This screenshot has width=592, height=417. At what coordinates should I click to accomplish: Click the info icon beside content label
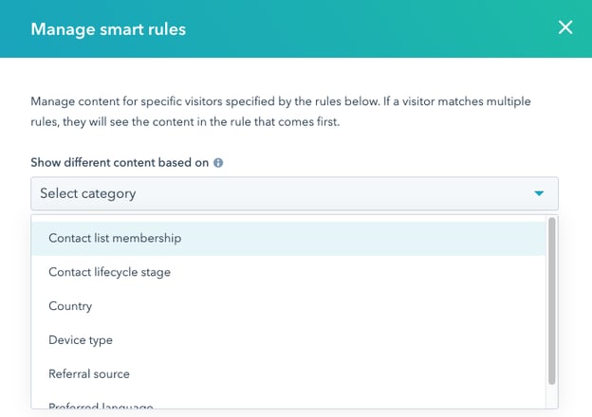(218, 163)
